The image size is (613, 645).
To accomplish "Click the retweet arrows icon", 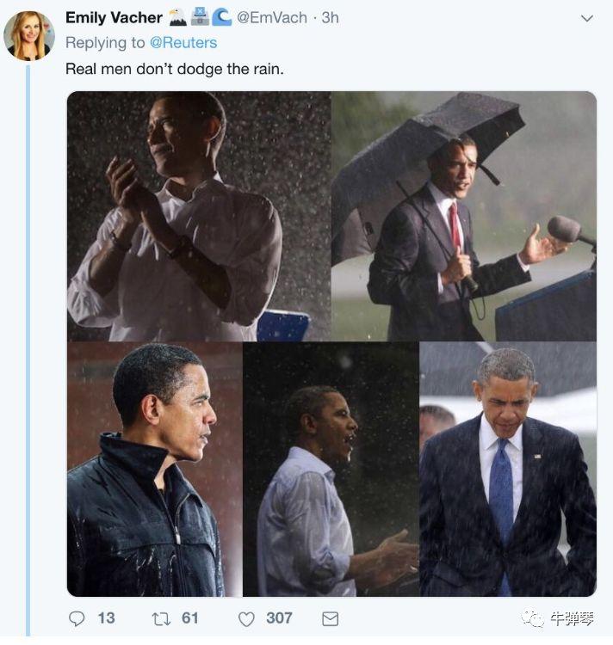I will point(161,618).
